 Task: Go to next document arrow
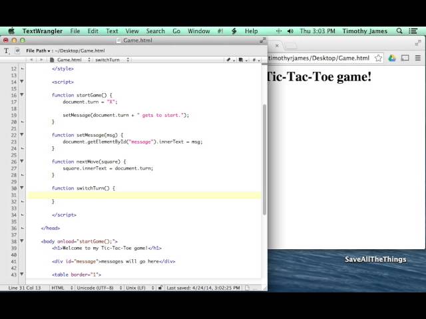point(41,60)
